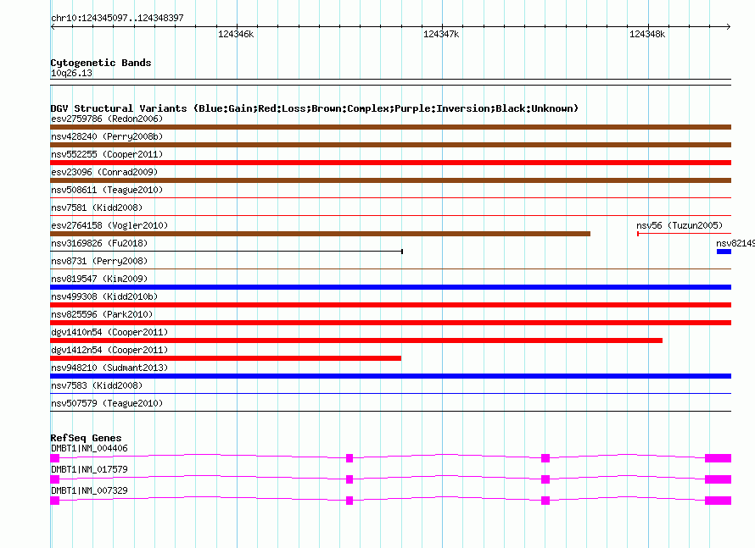Click the Cytogenetic Bands track heading

(101, 63)
